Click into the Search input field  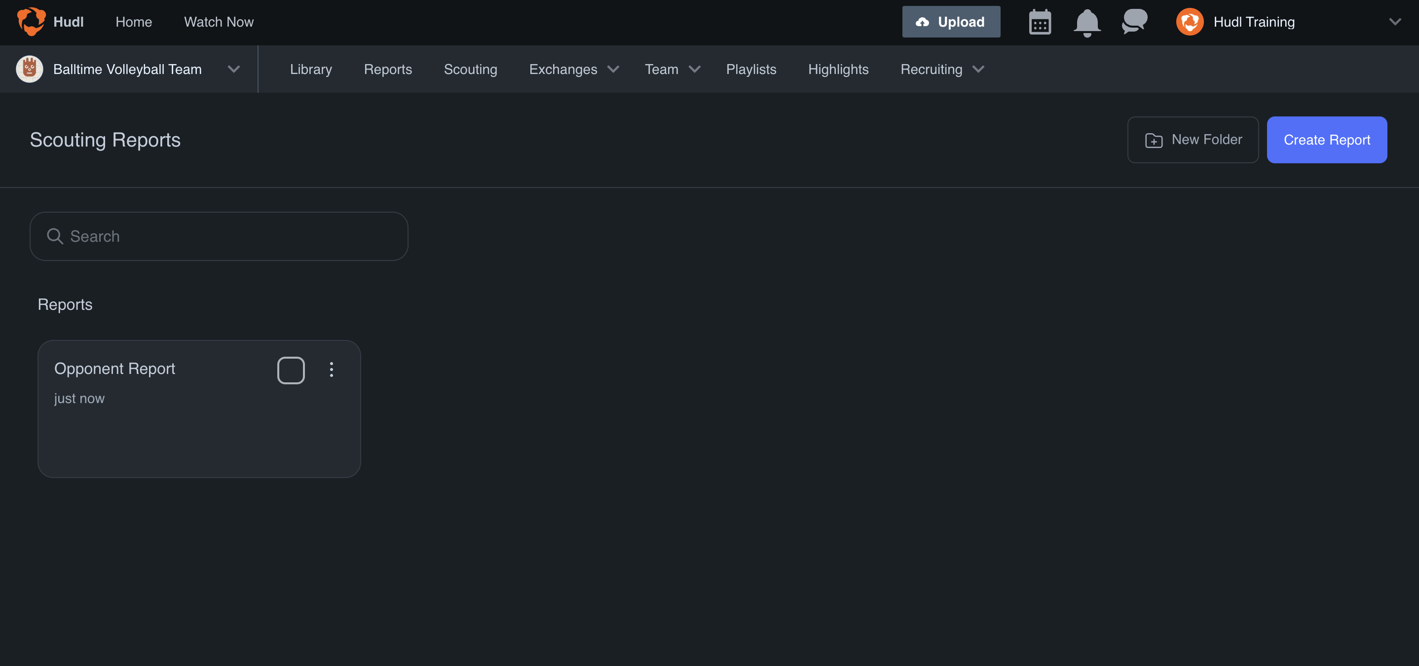coord(219,236)
